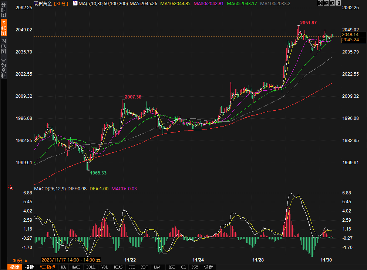Viewport: 367px width, 270px height.
Task: Click the crosshair cursor icon
Action: pos(320,3)
